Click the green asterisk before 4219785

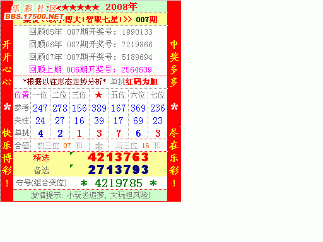pos(84,183)
